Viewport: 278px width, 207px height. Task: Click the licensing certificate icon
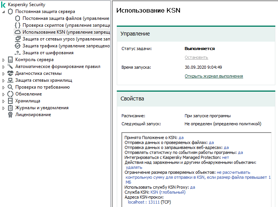pos(10,115)
